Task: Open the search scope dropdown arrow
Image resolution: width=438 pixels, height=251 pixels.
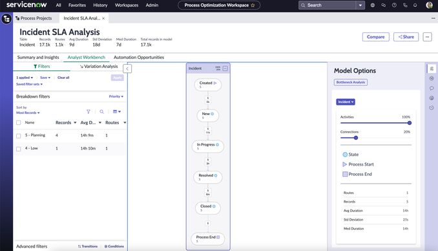Action: pyautogui.click(x=360, y=5)
